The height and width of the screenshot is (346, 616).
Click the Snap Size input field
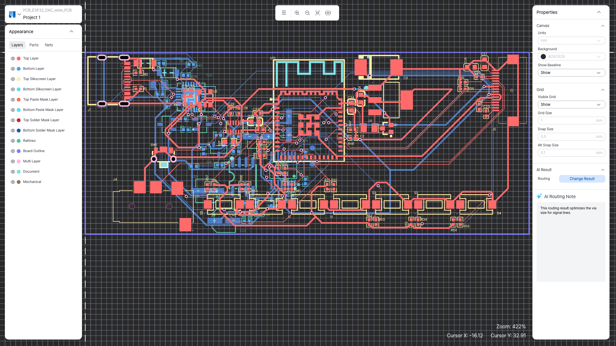click(x=571, y=137)
